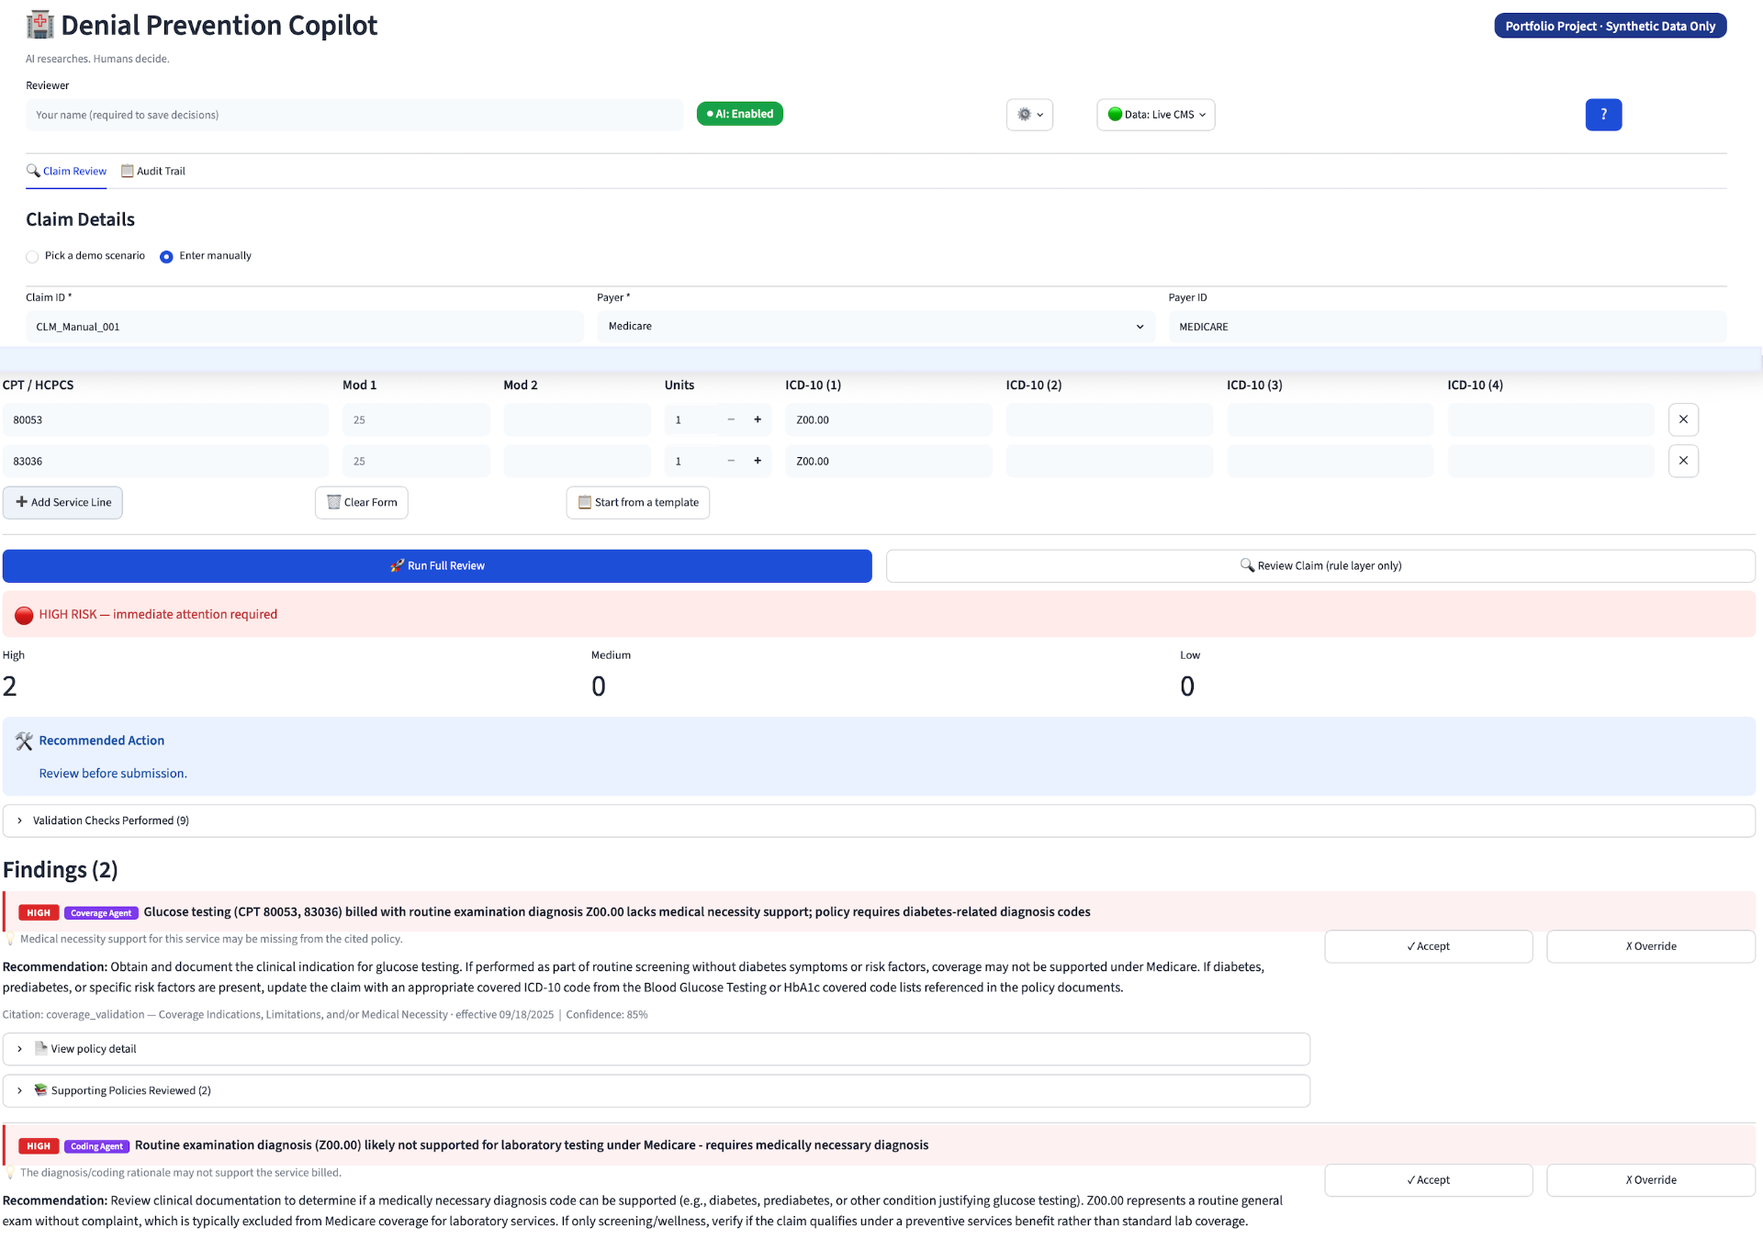The width and height of the screenshot is (1763, 1239).
Task: Click Start from a template
Action: point(638,503)
